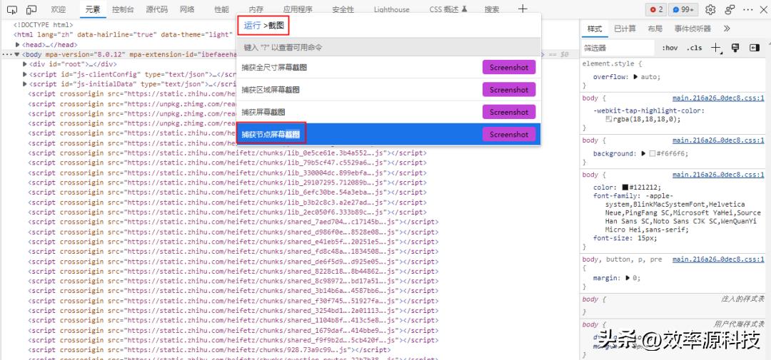This screenshot has height=360, width=771.
Task: Select 捕获屏幕截图 command
Action: tap(388, 112)
